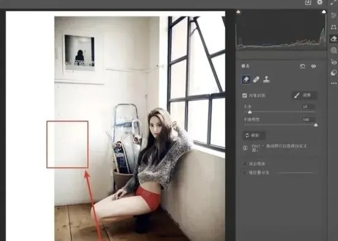Open more image settings three-dot menu

point(334,83)
